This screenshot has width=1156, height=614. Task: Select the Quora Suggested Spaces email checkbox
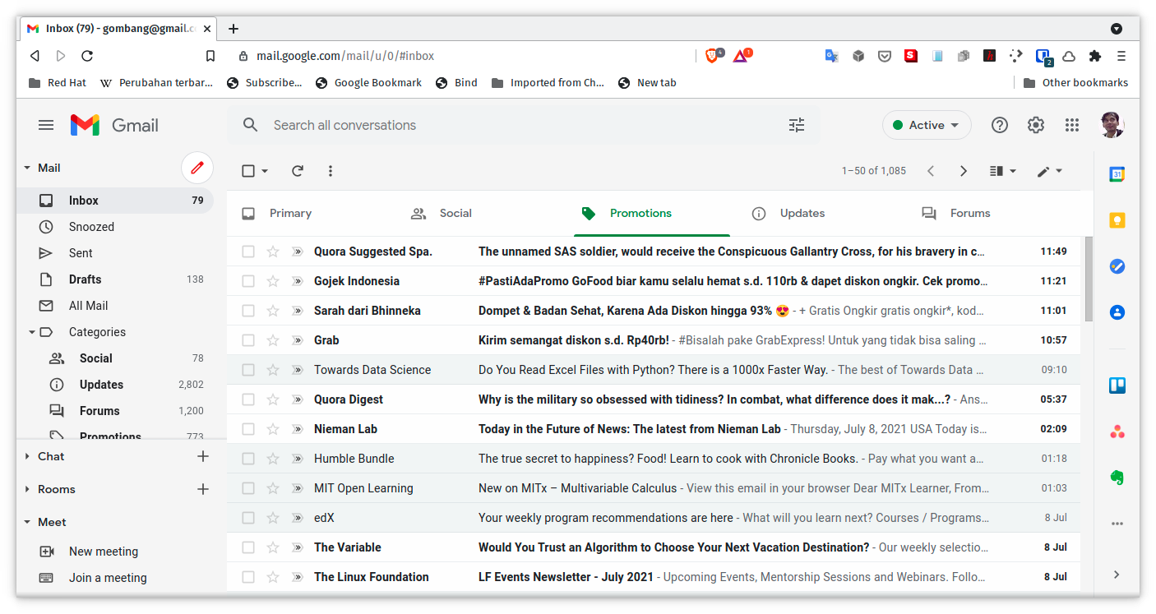(x=248, y=252)
